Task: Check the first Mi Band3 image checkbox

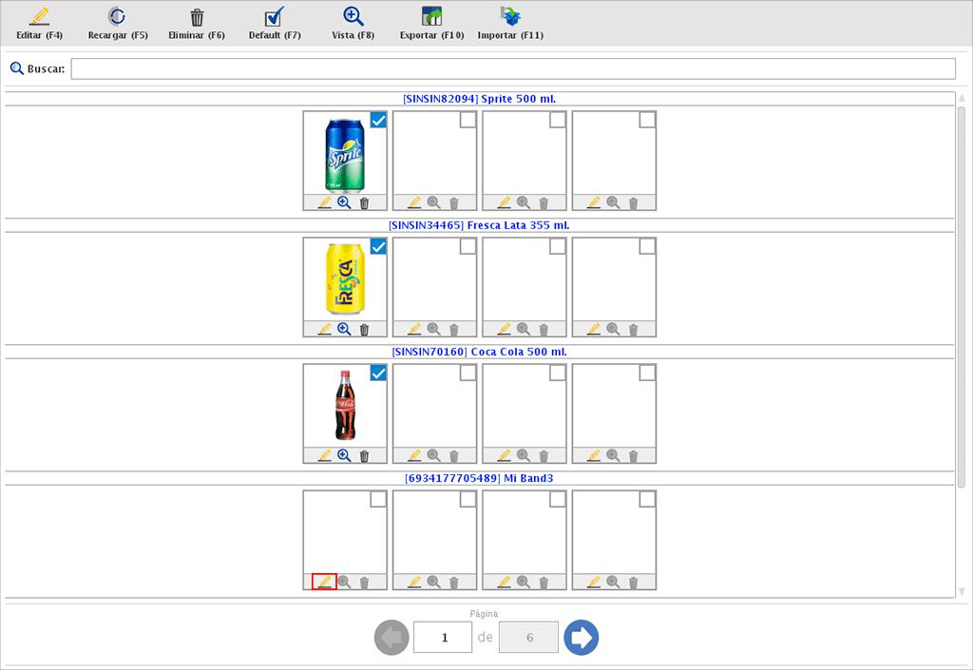Action: 378,499
